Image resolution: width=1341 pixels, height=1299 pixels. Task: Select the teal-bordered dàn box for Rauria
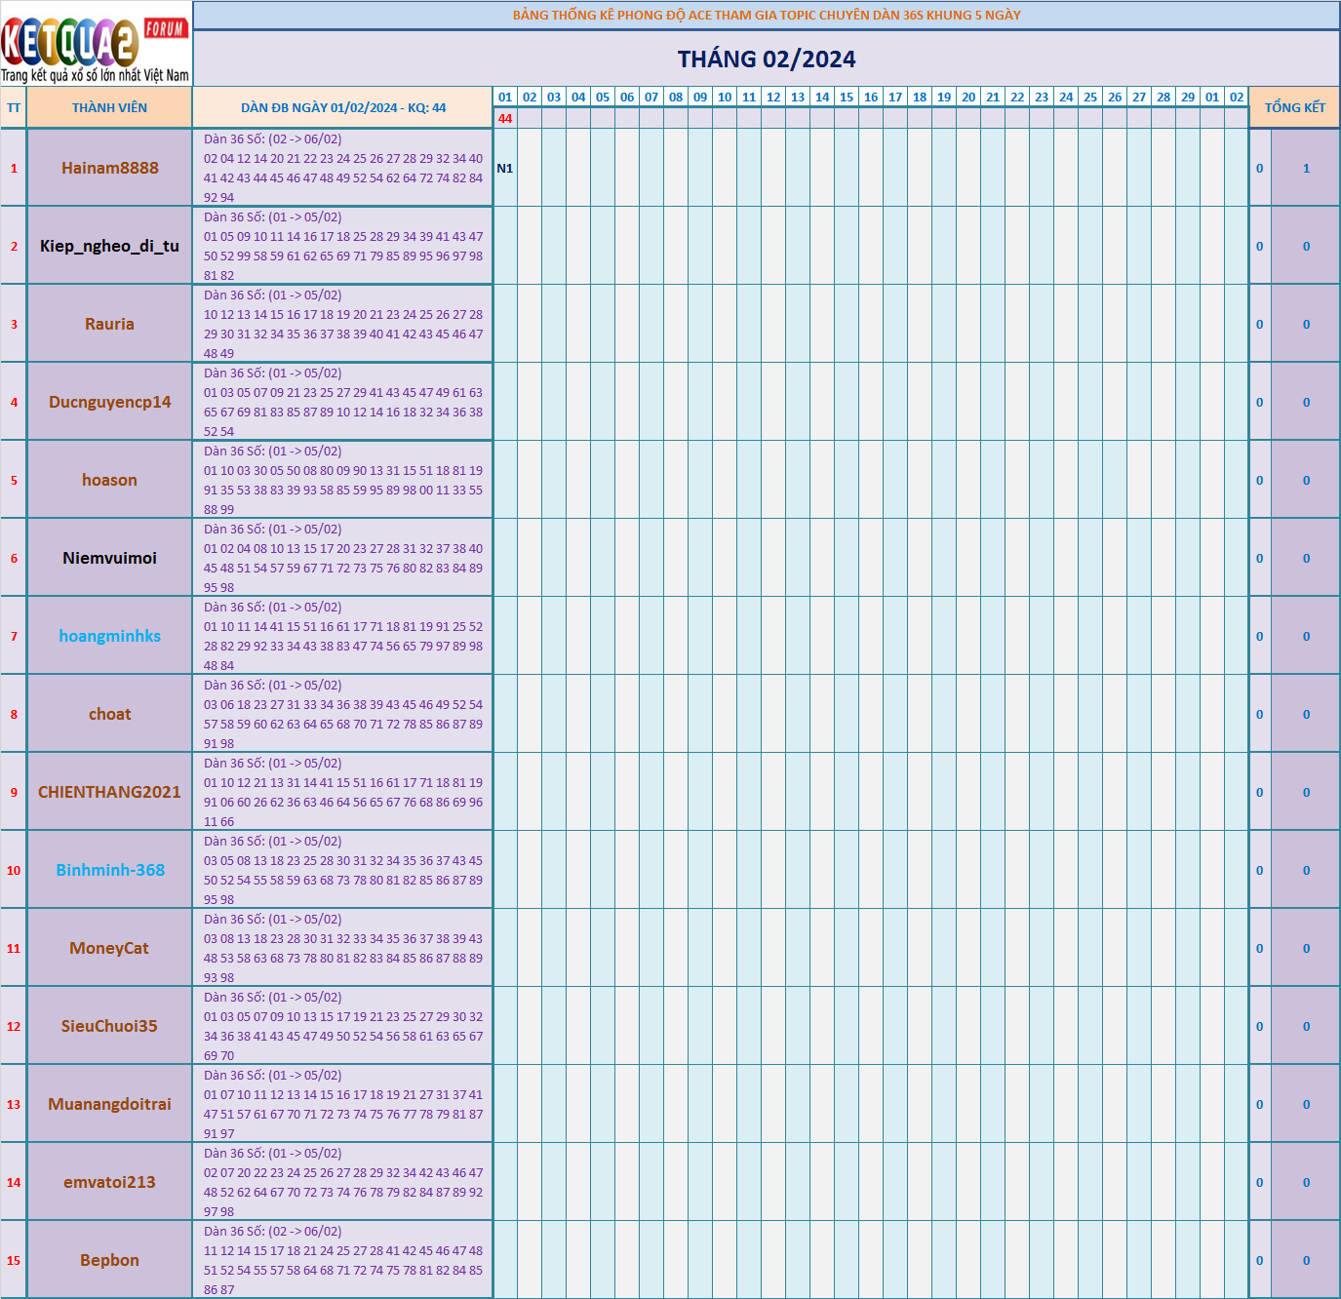(x=343, y=323)
